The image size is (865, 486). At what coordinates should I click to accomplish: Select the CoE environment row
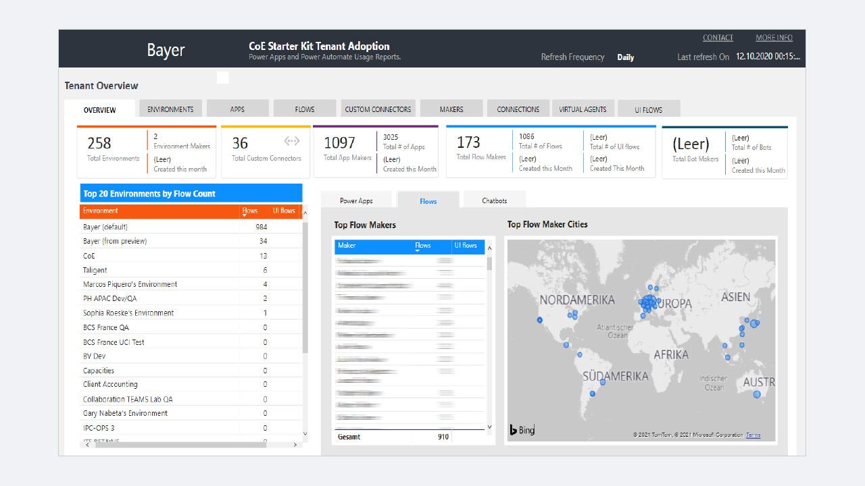[190, 256]
